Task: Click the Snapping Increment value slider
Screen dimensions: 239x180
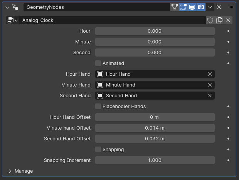Action: (x=155, y=160)
